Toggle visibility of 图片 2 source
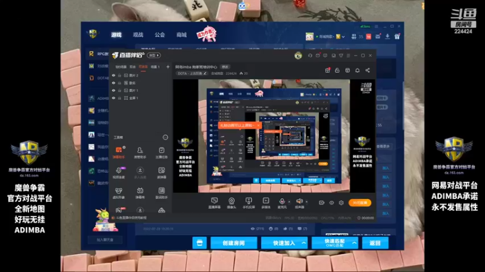 pos(113,75)
